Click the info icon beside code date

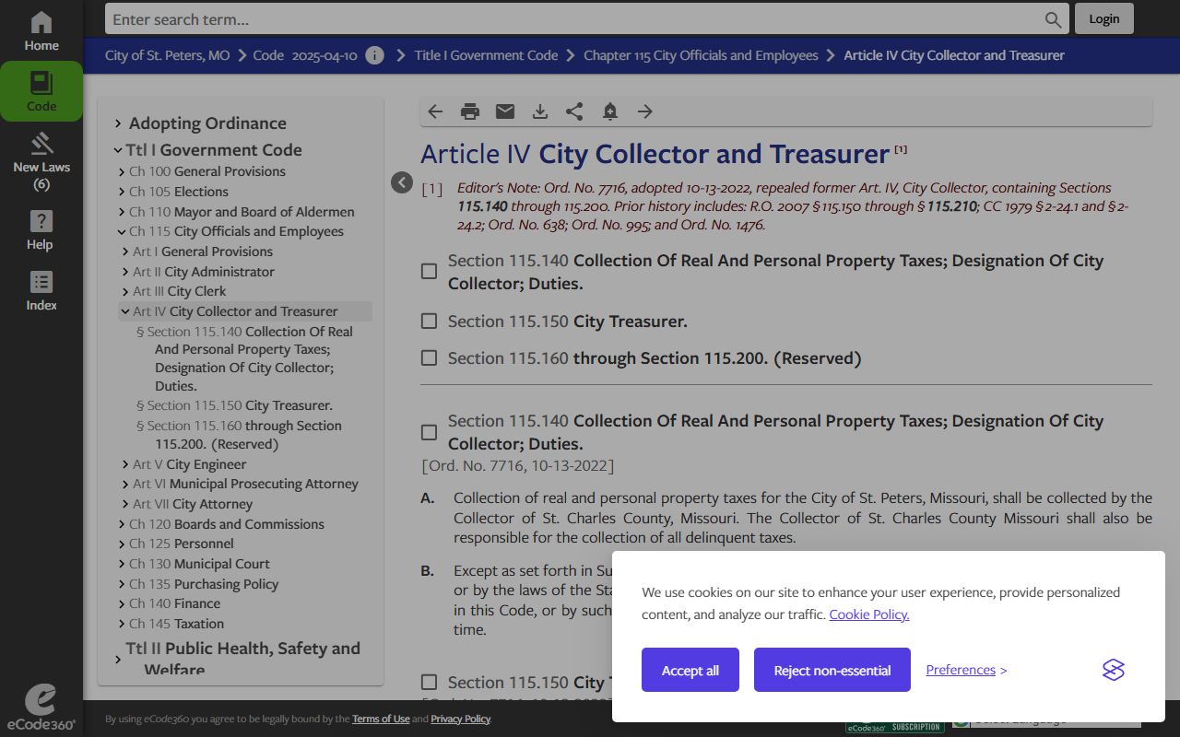click(374, 55)
